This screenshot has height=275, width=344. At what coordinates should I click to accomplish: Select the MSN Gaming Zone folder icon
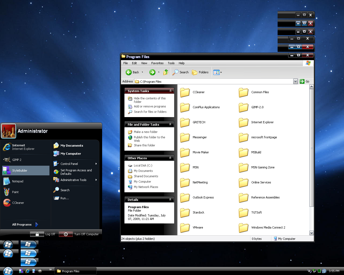pos(243,168)
